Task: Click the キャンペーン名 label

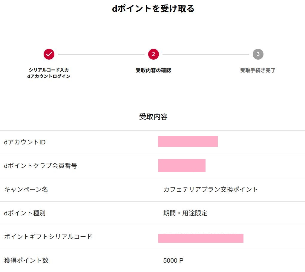Action: coord(26,189)
